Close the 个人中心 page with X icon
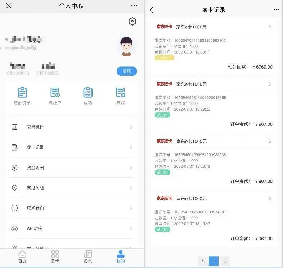The height and width of the screenshot is (268, 283). (x=9, y=6)
